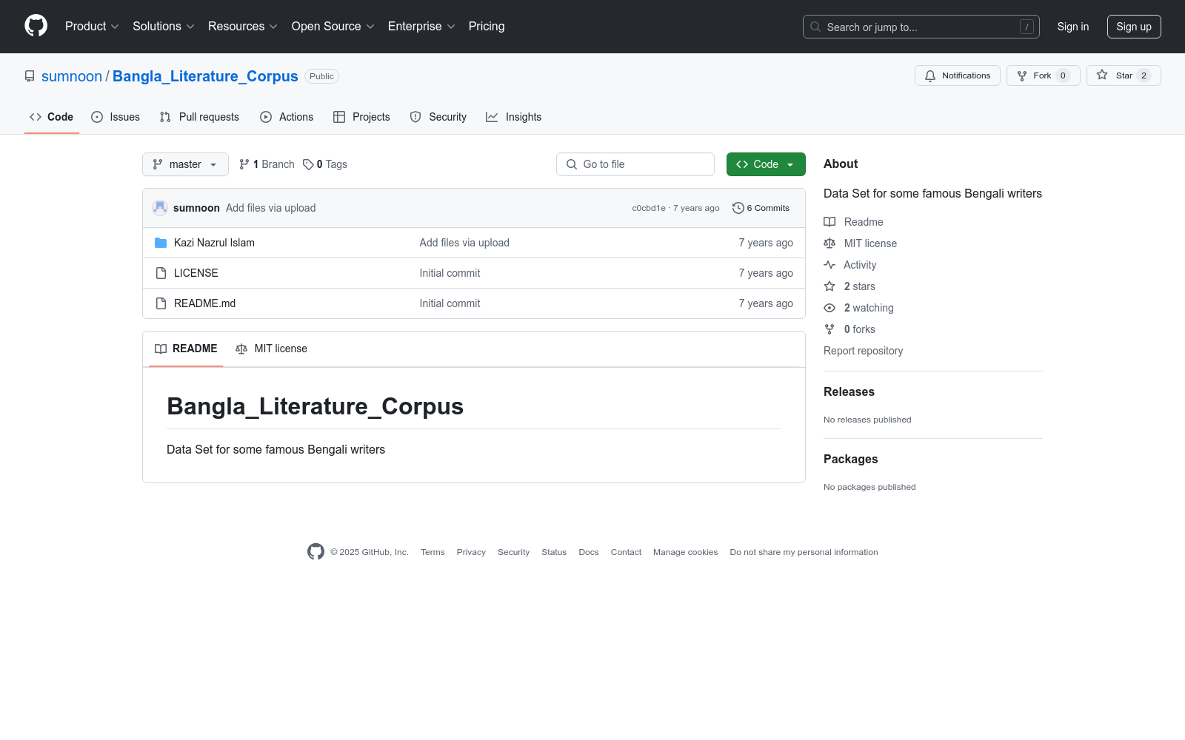Click the Manage cookies footer link

[685, 552]
